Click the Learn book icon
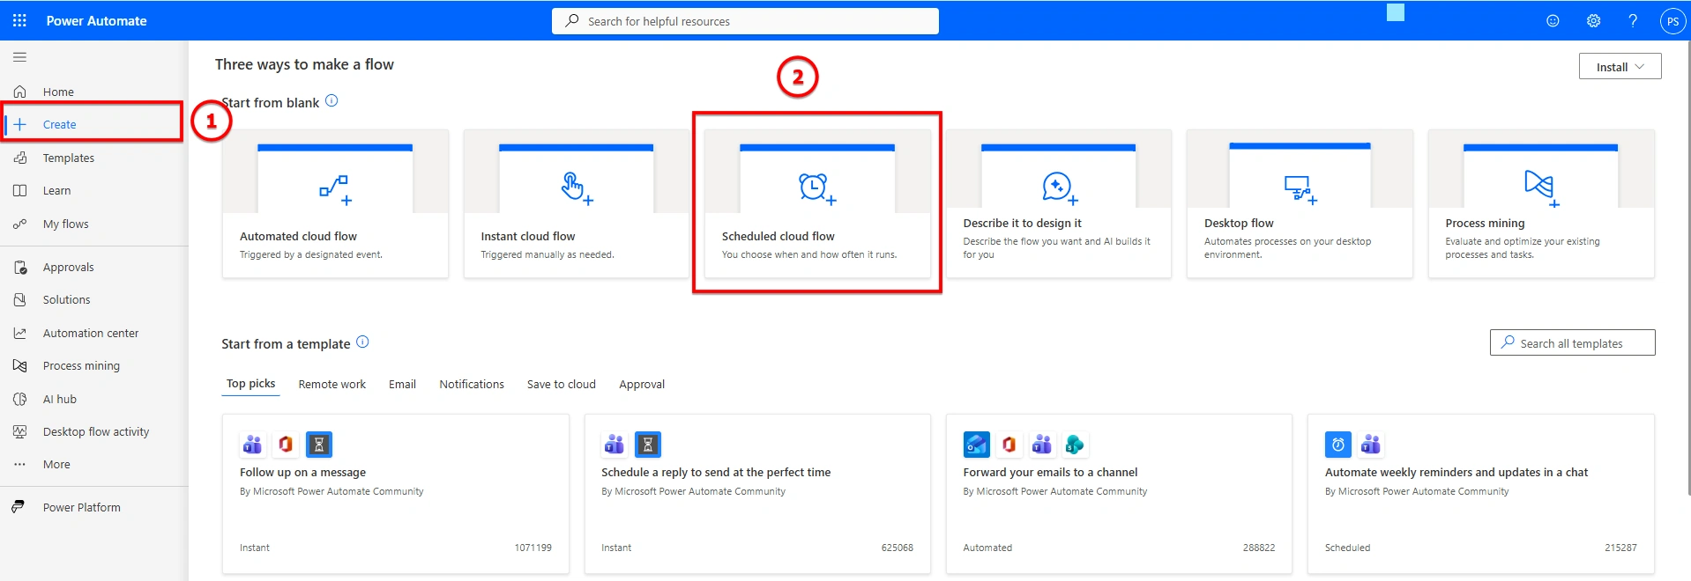 click(x=19, y=190)
